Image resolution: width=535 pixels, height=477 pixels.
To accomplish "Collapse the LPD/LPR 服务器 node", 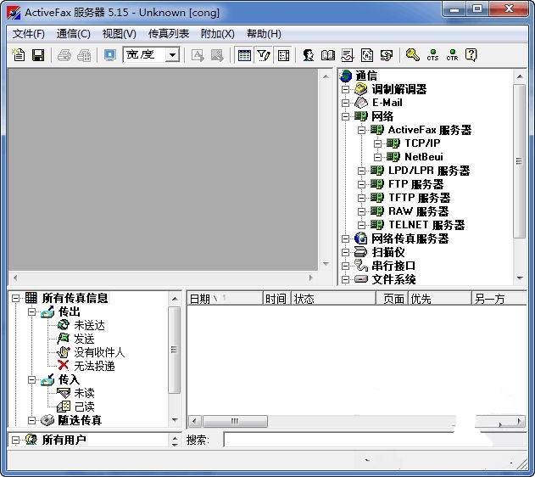I will (361, 171).
